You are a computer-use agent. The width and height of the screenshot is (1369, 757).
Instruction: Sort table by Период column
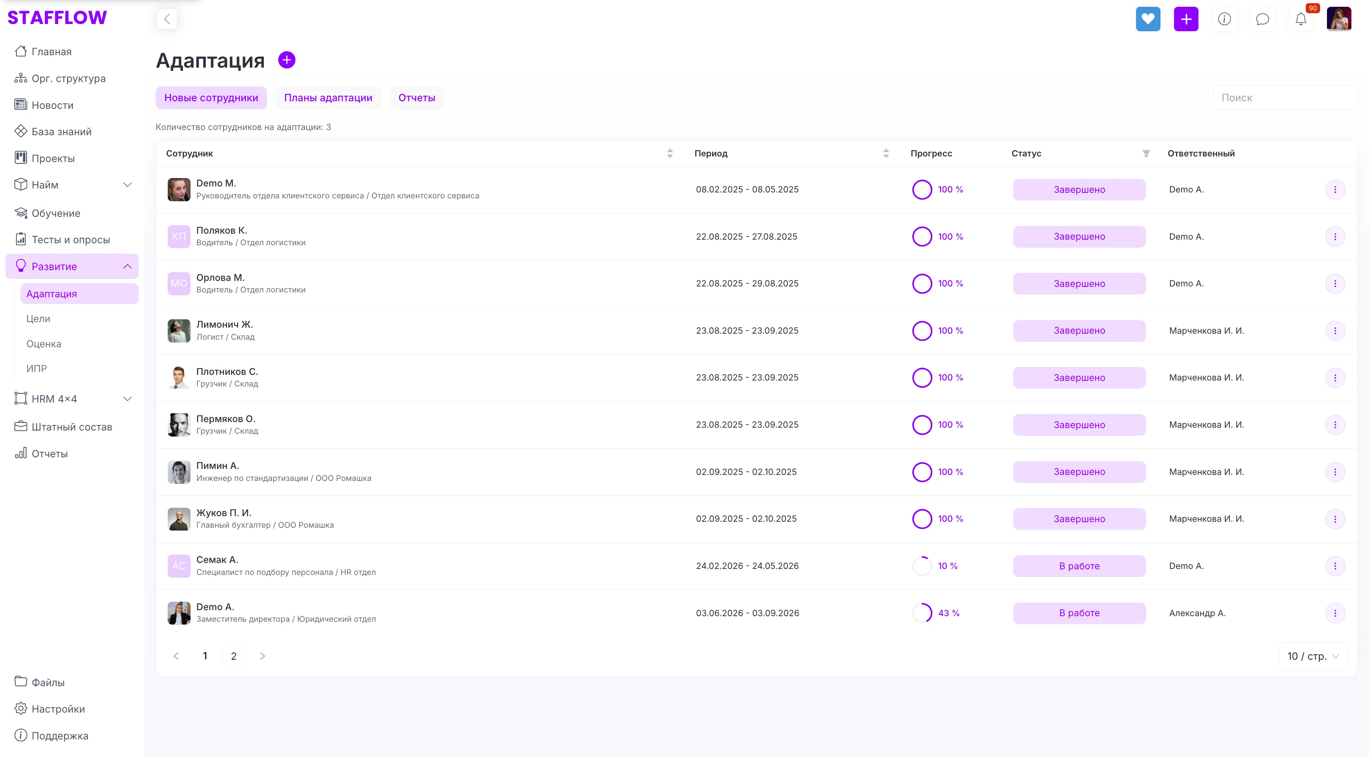click(886, 154)
